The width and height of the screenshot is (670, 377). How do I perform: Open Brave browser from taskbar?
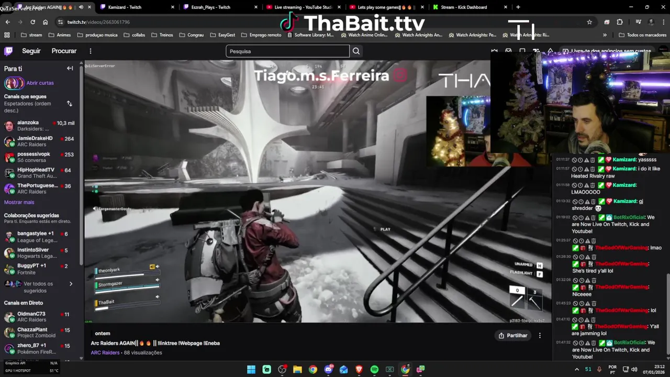359,369
